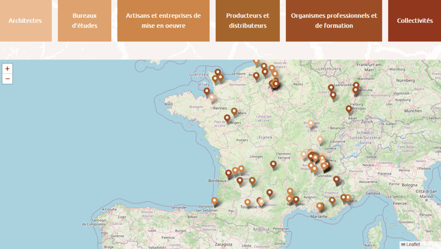Click the München label on map

(413, 111)
